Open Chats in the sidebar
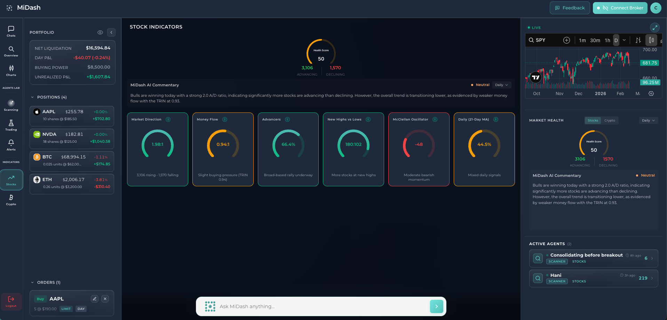The image size is (667, 320). coord(11,31)
